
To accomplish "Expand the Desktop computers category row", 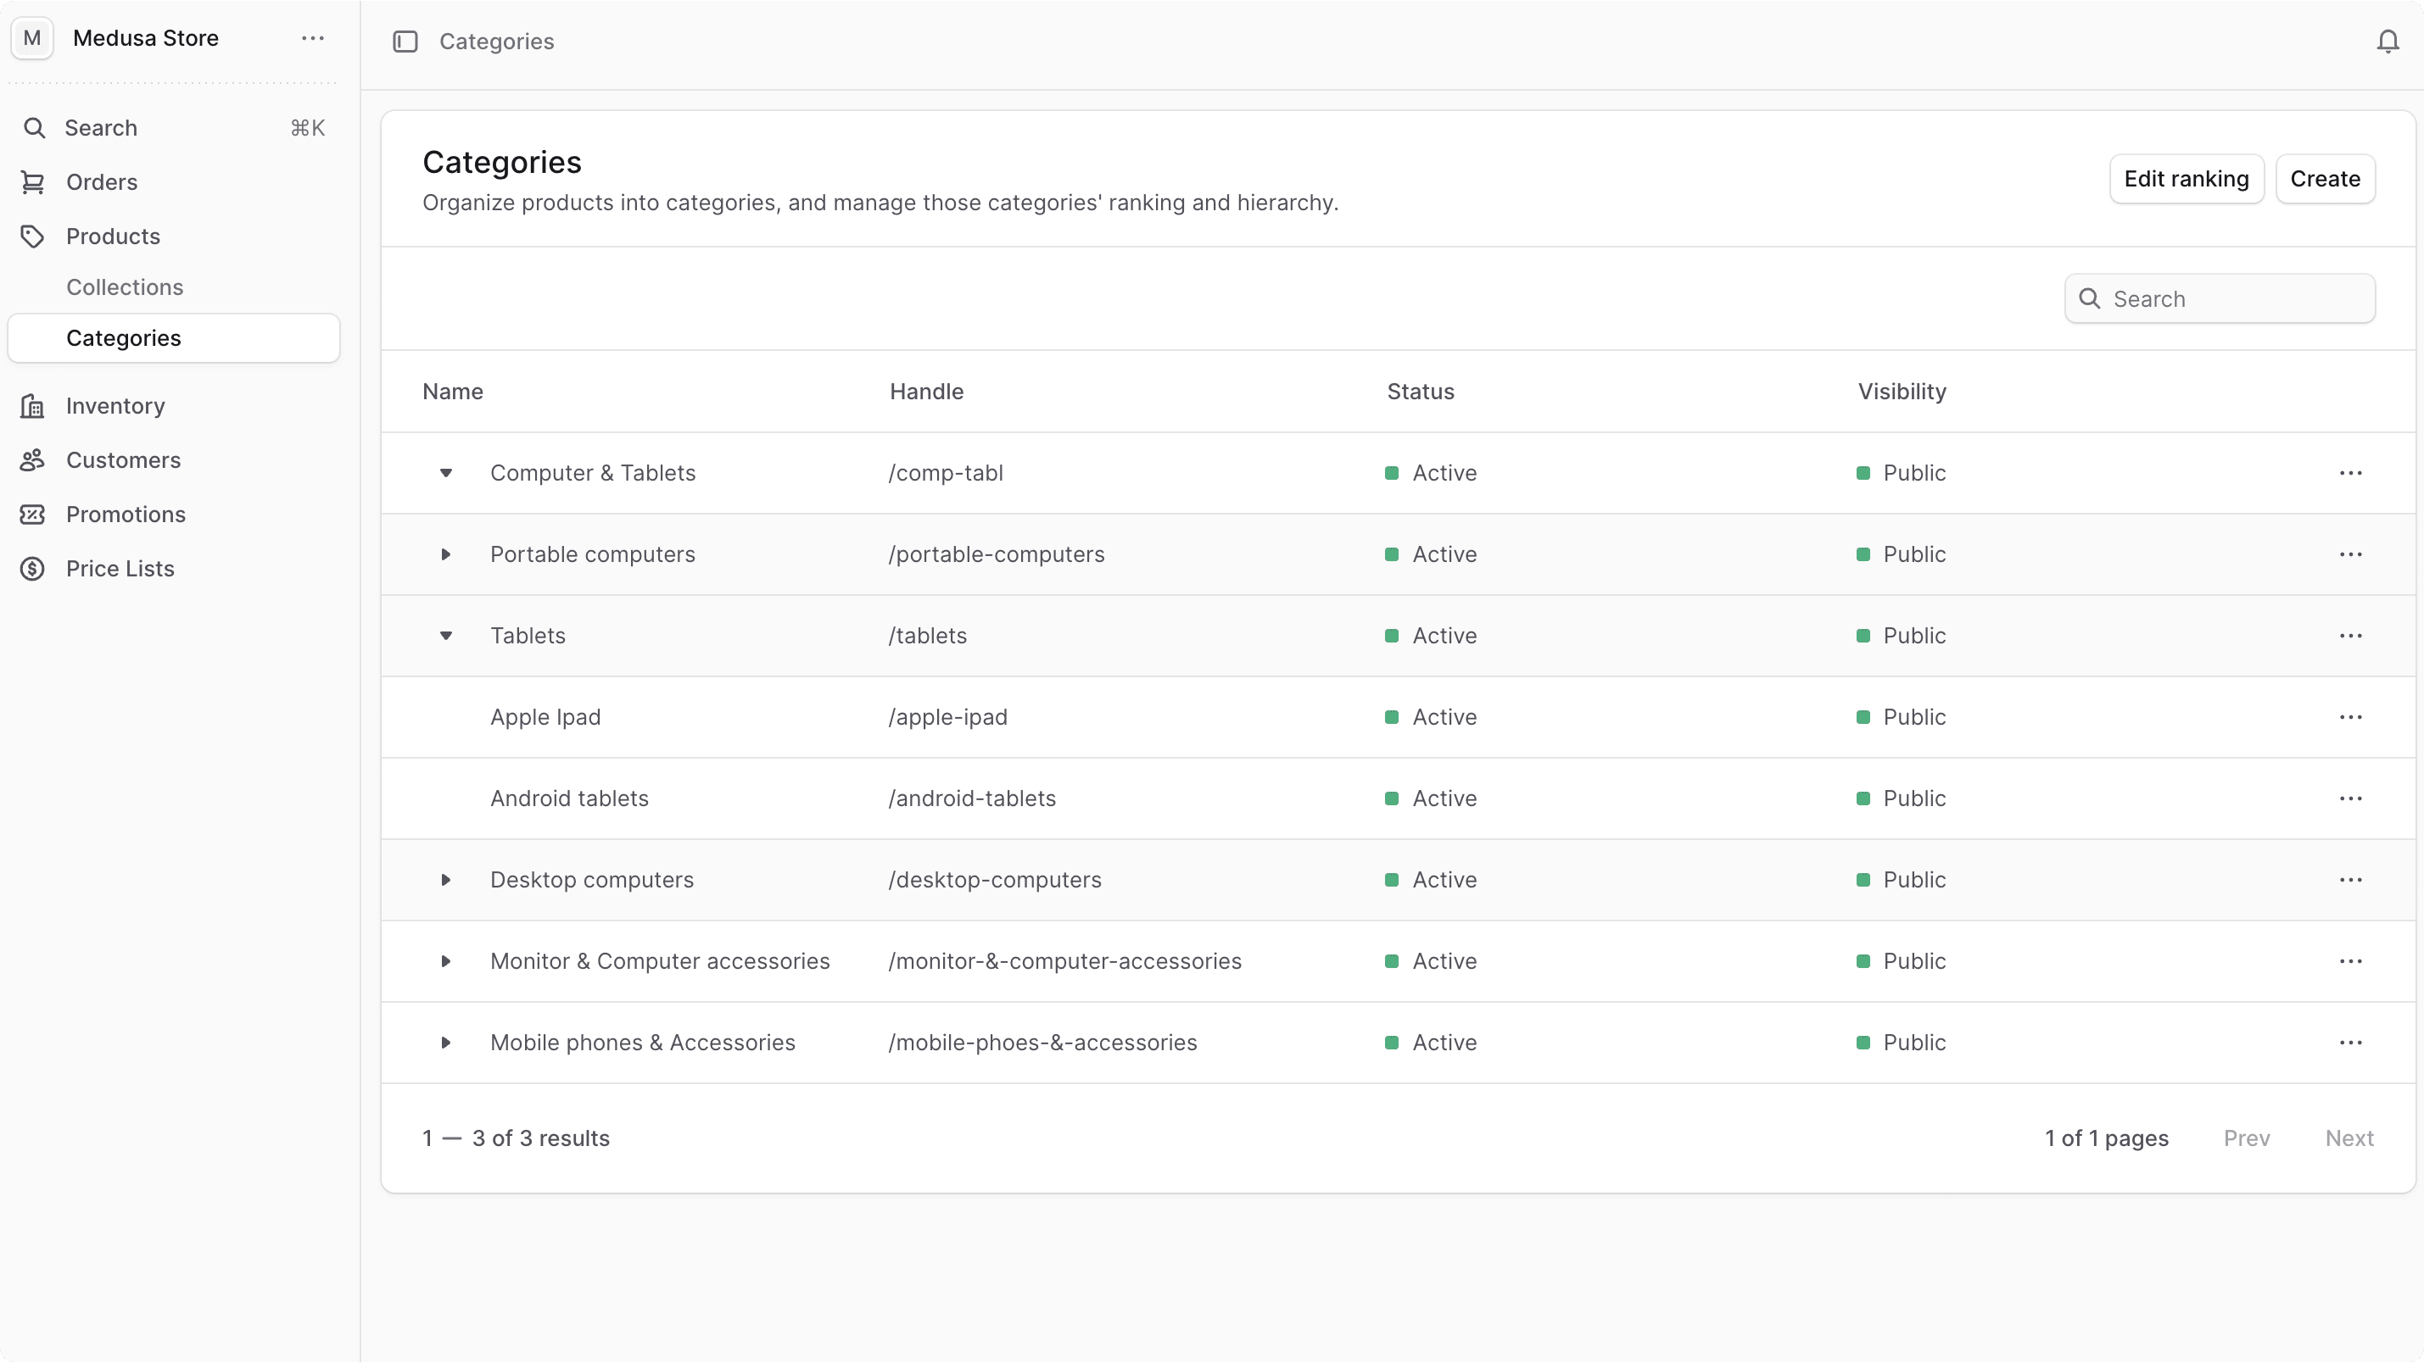I will [445, 880].
